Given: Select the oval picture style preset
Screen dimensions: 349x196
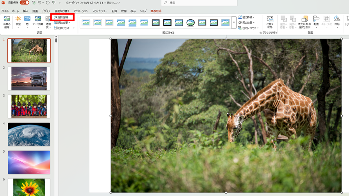Looking at the screenshot, I should pyautogui.click(x=191, y=23).
